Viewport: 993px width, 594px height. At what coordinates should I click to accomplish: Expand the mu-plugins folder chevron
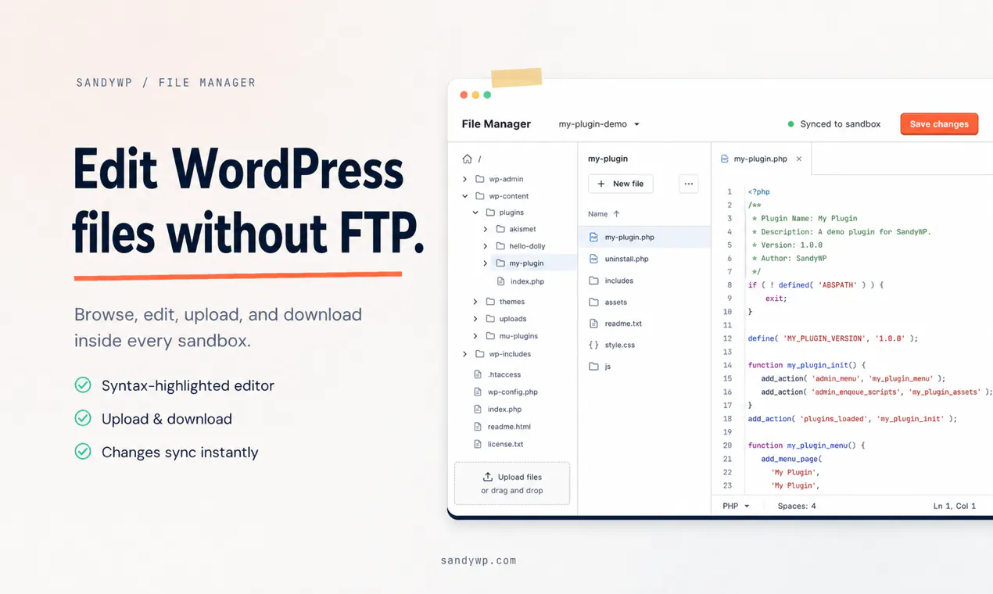(475, 336)
